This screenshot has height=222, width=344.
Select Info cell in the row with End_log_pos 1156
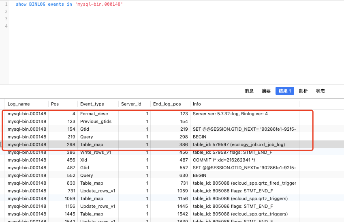coord(240,198)
